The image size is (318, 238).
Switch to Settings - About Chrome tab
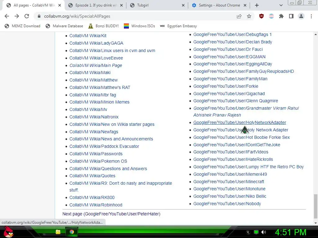click(219, 5)
